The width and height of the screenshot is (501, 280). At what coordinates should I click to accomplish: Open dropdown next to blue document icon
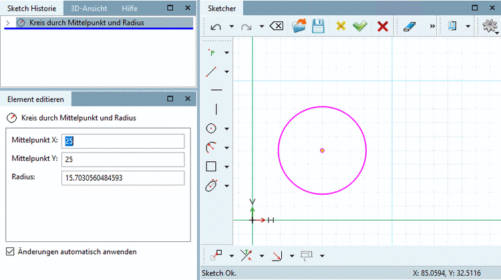(468, 27)
